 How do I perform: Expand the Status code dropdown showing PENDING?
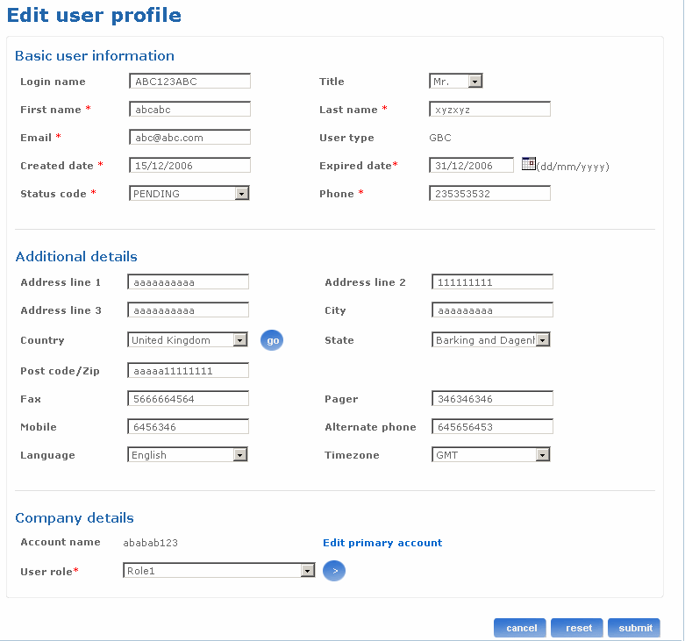(189, 194)
